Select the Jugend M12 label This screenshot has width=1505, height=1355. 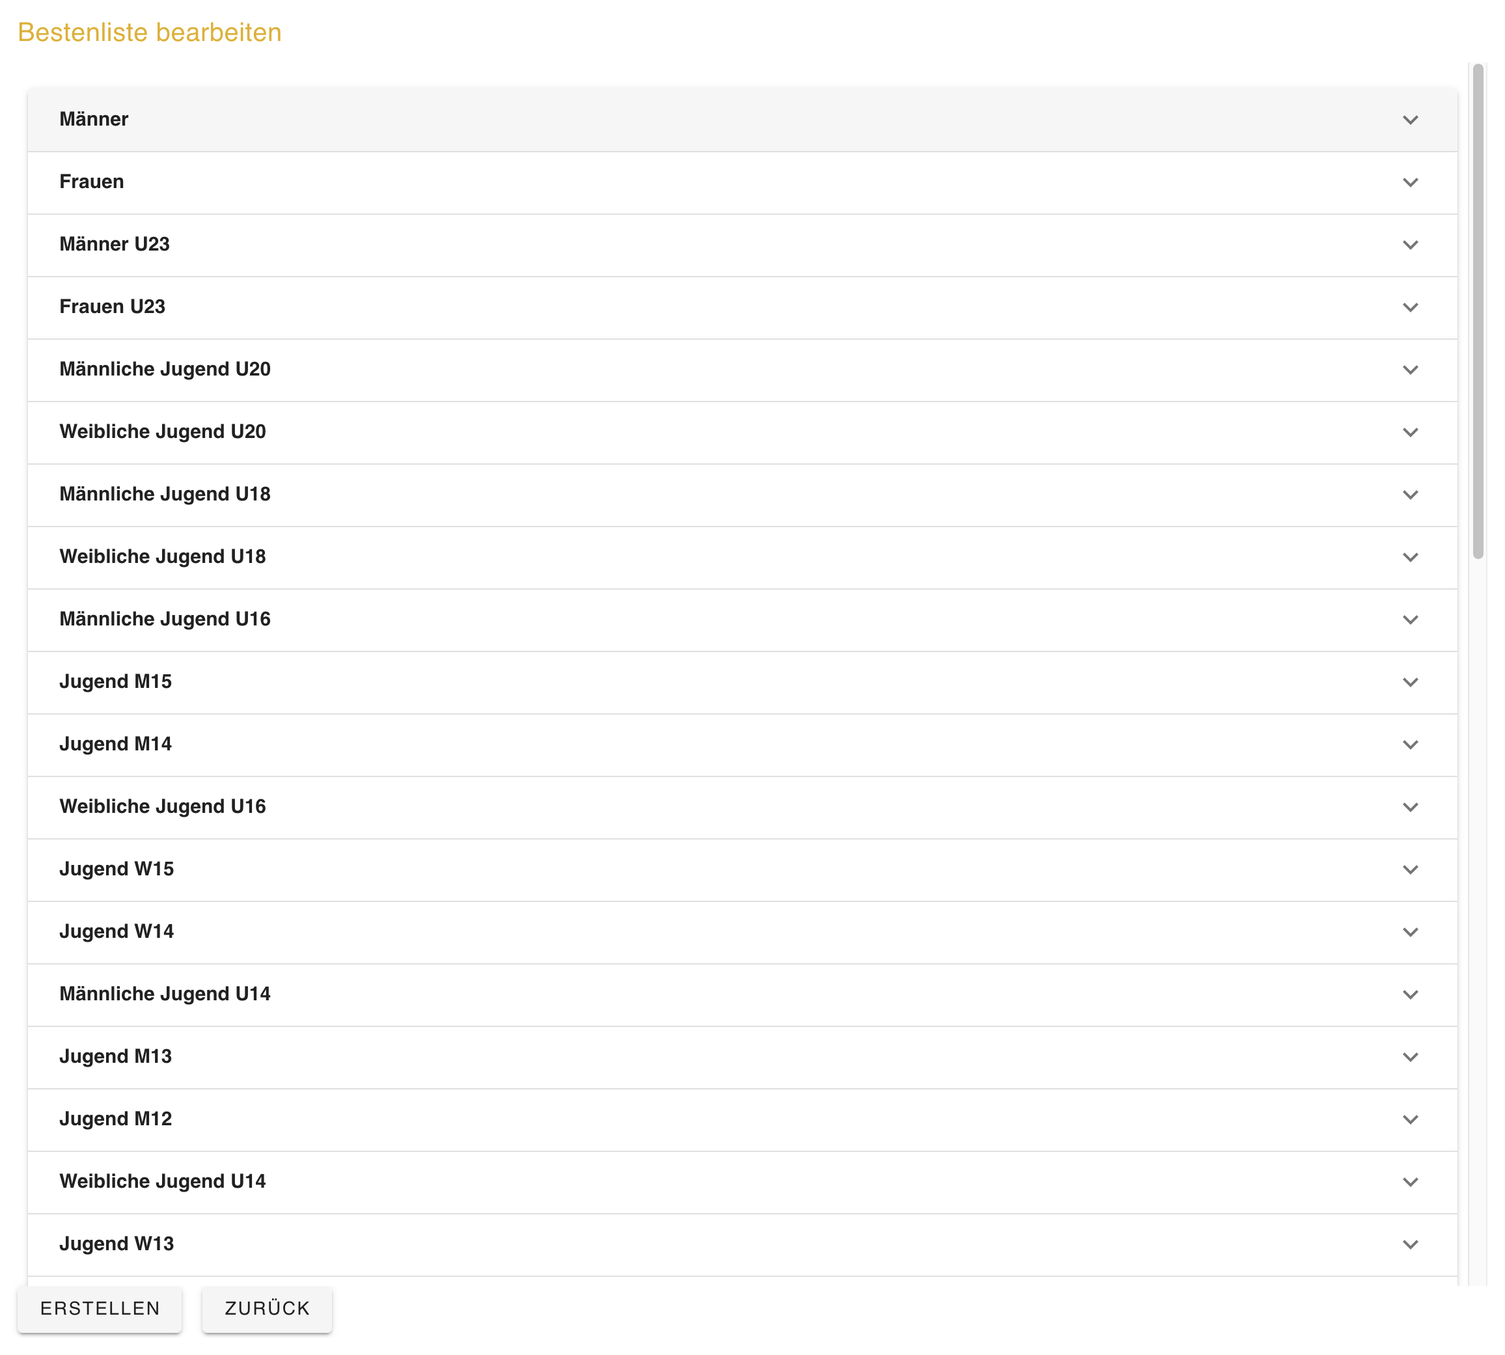tap(115, 1120)
